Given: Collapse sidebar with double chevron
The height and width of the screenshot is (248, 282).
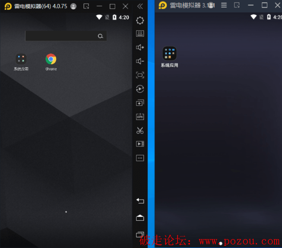Looking at the screenshot, I should [140, 6].
